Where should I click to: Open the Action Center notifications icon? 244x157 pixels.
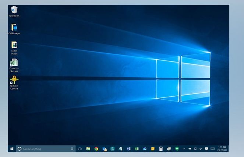click(206, 149)
